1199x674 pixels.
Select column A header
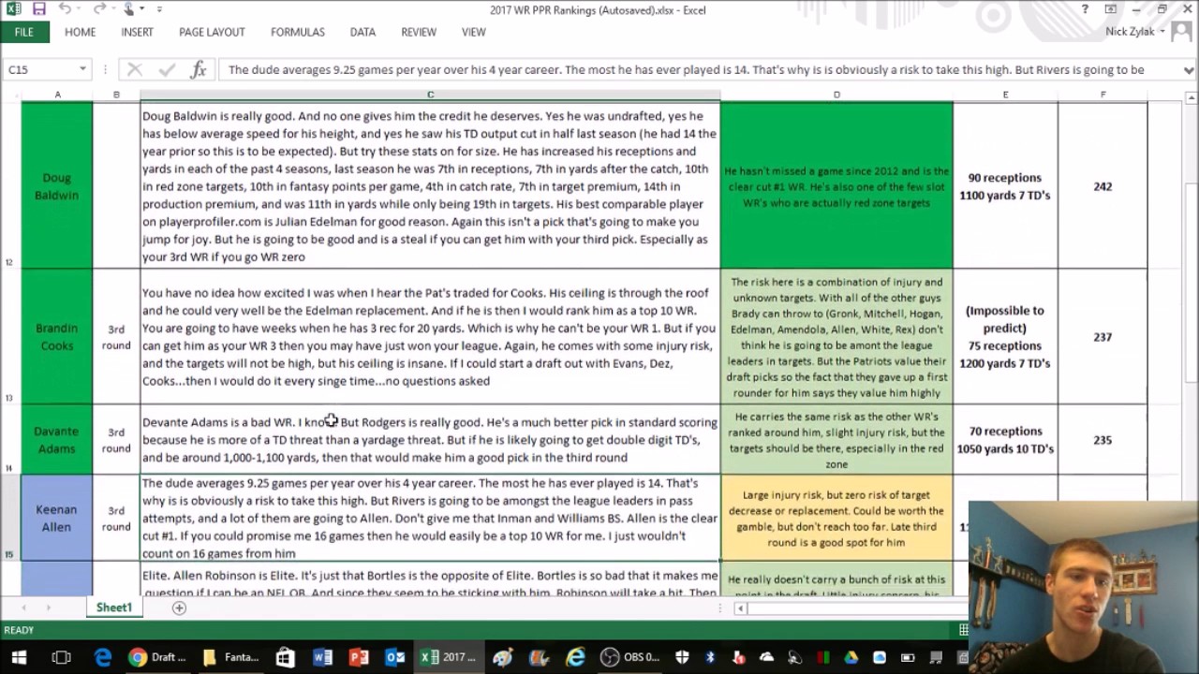click(x=57, y=95)
